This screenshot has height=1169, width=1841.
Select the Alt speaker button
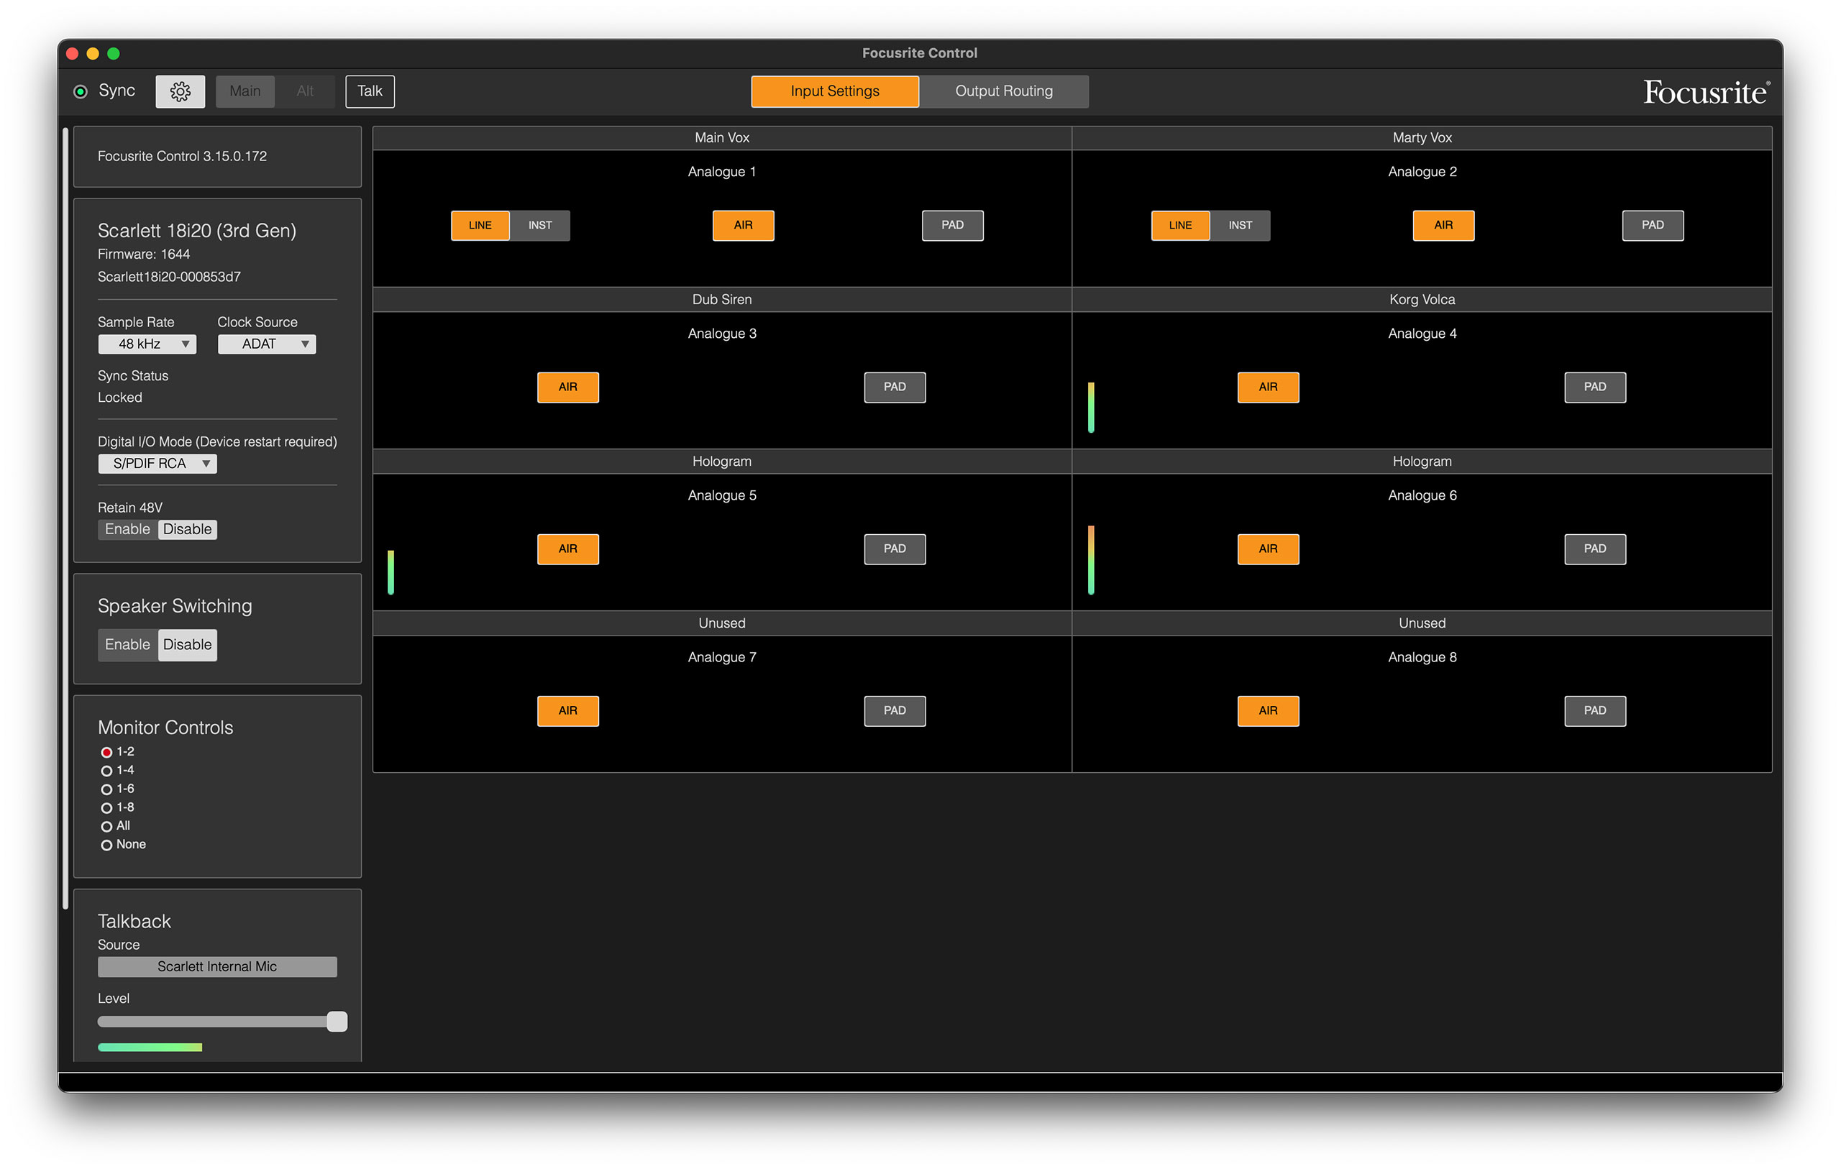[305, 91]
